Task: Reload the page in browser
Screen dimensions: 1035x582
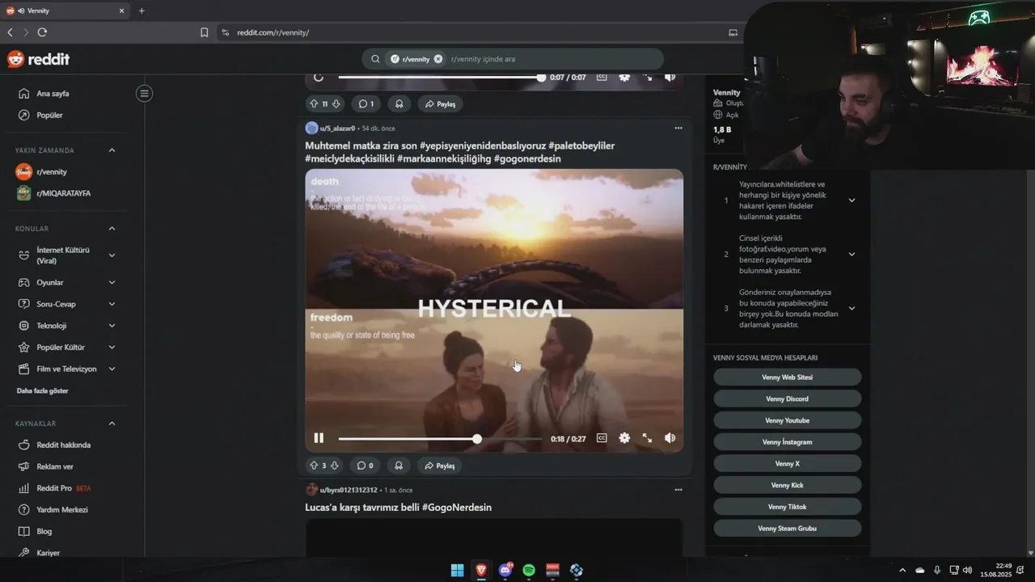Action: click(x=42, y=32)
